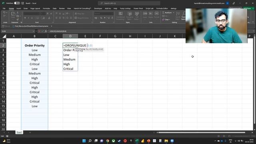Open the AutoSum dropdown arrow
This screenshot has height=144, width=256.
click(x=174, y=12)
